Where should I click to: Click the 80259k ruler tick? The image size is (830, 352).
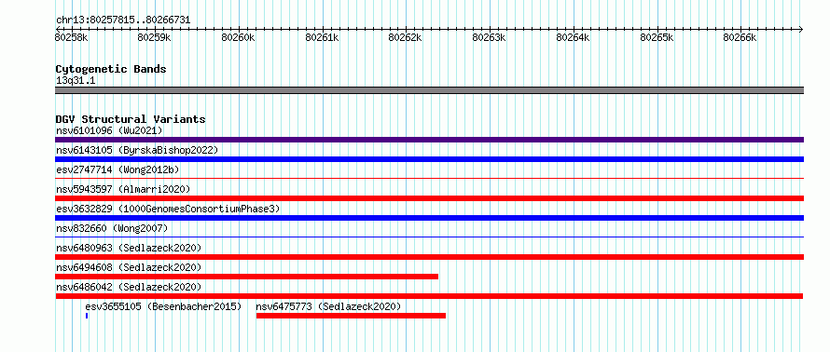(155, 37)
